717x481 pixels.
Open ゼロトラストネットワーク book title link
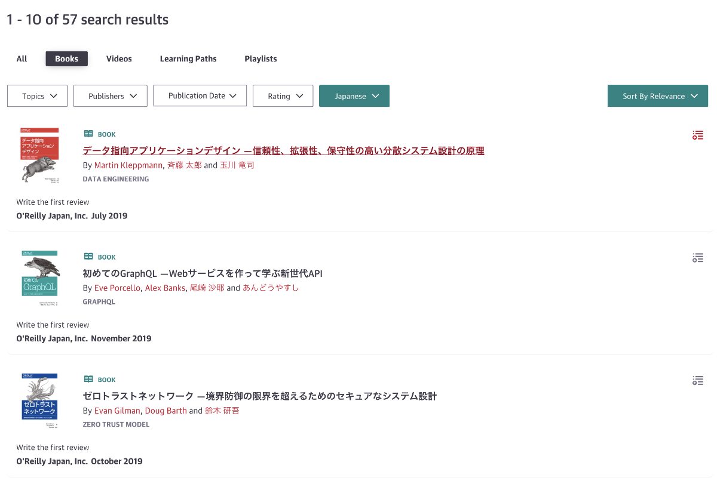[x=260, y=396]
